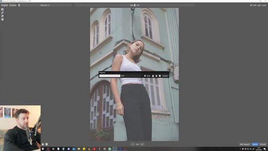Image resolution: width=268 pixels, height=151 pixels.
Task: Choose Auto mode in the Progress dialog
Action: coord(147,76)
